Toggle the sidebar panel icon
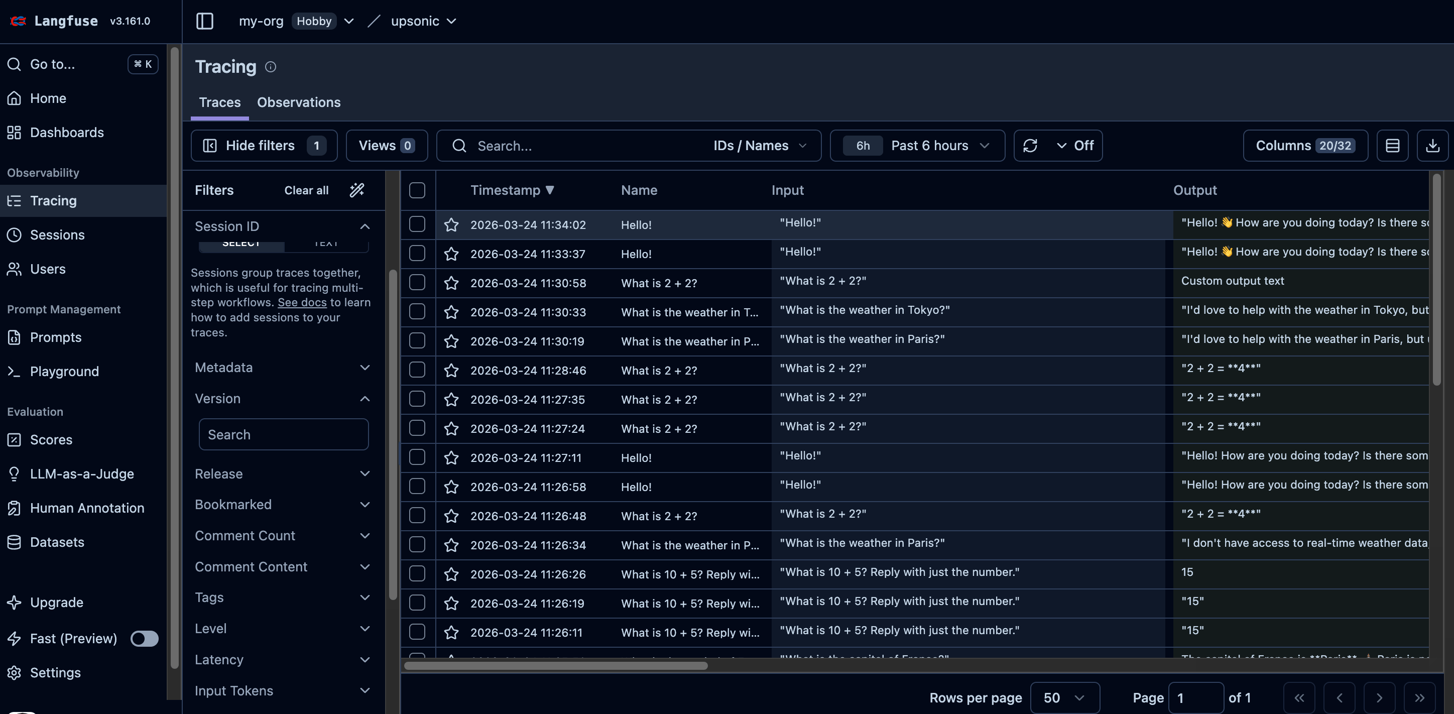This screenshot has width=1454, height=714. point(204,22)
